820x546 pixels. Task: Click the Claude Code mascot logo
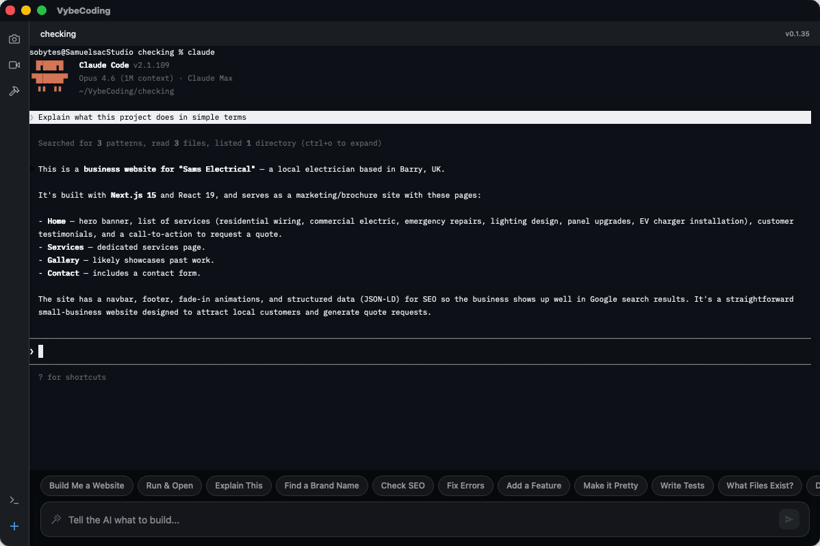pos(50,77)
